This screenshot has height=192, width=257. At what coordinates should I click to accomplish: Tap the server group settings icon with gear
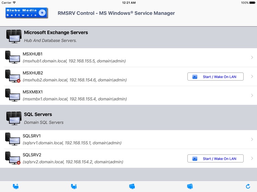coord(190,186)
